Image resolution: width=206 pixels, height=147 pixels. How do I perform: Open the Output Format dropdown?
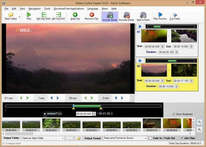tap(145, 138)
